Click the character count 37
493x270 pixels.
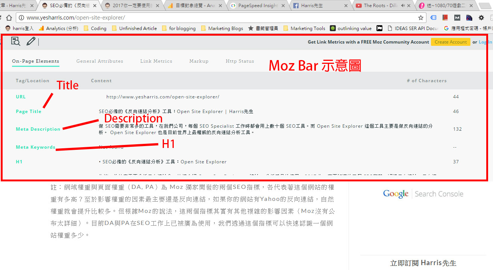coord(456,162)
